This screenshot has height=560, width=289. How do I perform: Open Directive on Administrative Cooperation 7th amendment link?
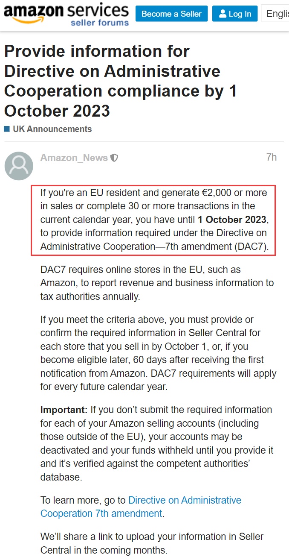pyautogui.click(x=141, y=507)
